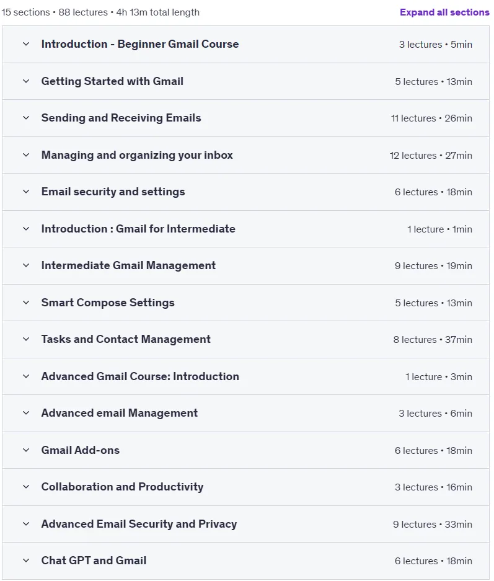Expand Getting Started with Gmail chevron
494x581 pixels.
26,81
